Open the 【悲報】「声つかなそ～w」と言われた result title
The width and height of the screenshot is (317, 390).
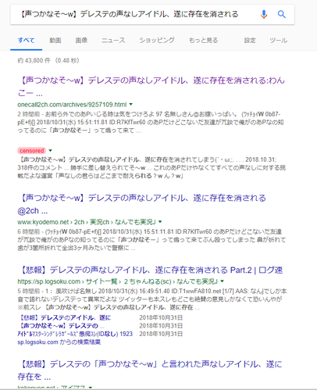(150, 370)
